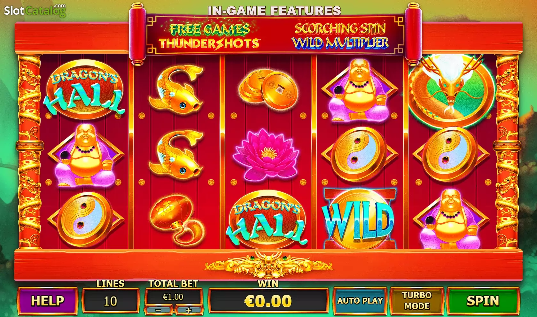Select the Scorching Spin Wild Multiplier banner

tap(340, 36)
